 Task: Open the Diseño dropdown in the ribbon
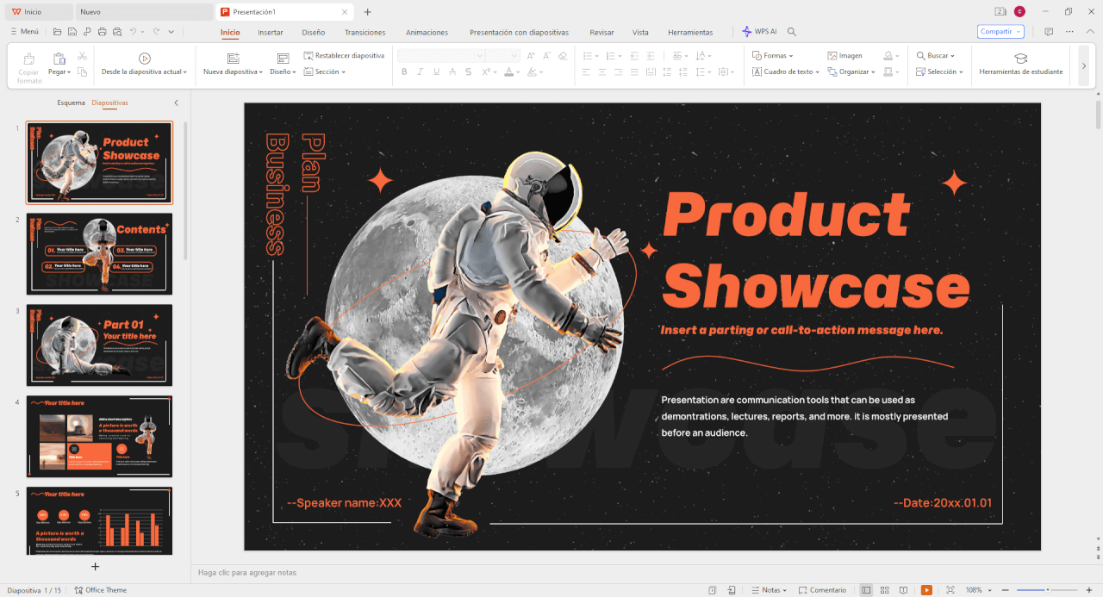282,72
